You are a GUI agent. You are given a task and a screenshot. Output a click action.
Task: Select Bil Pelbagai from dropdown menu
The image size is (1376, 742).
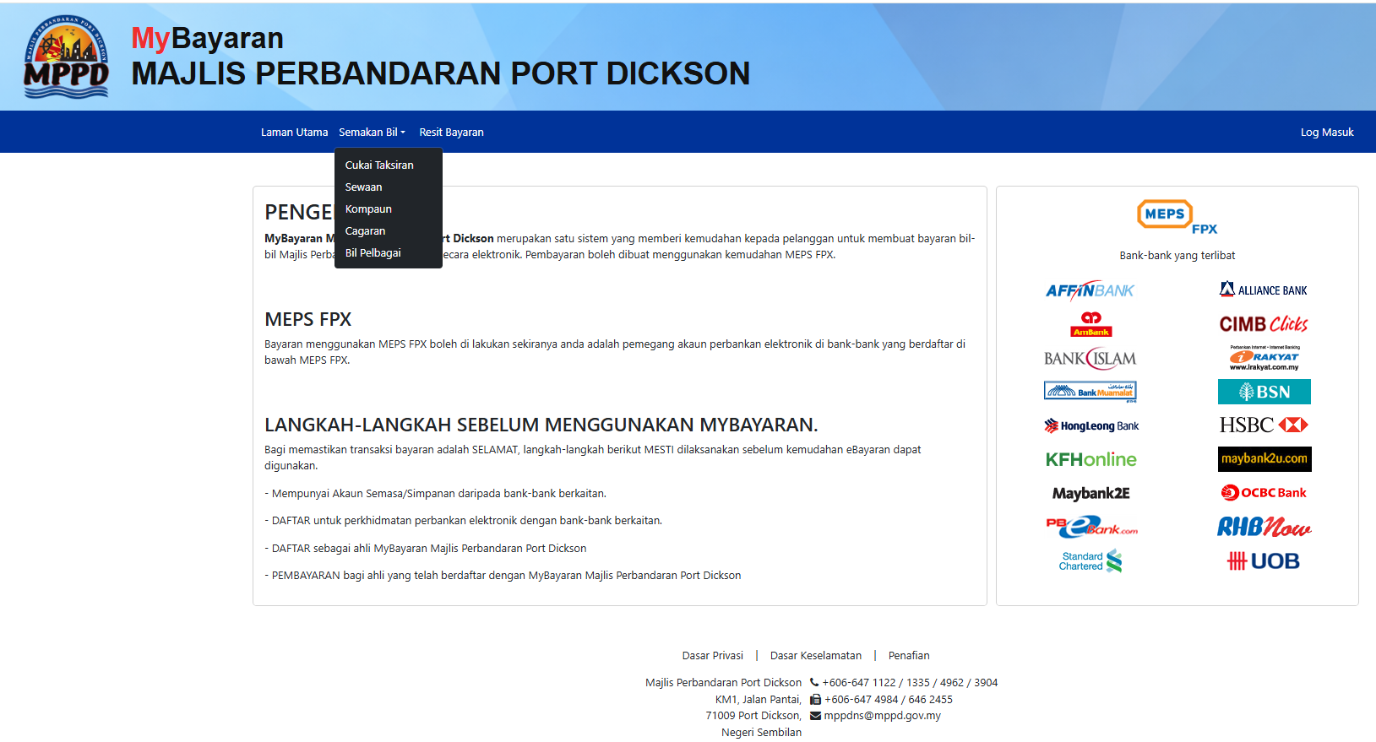389,253
